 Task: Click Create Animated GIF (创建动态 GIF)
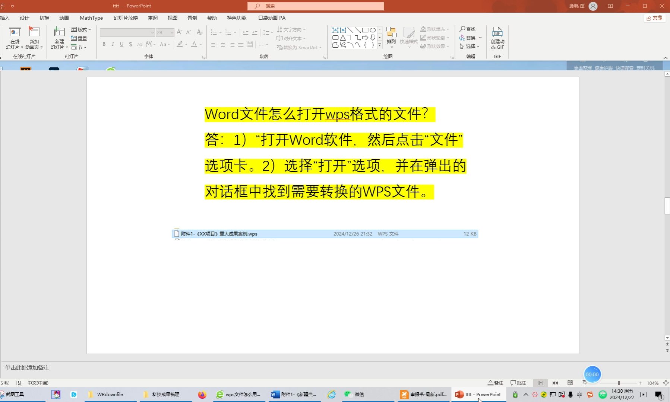pos(497,38)
